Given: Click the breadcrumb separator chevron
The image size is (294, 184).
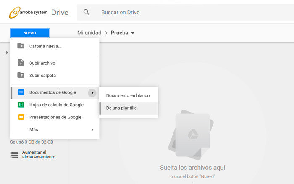Looking at the screenshot, I should (x=106, y=33).
